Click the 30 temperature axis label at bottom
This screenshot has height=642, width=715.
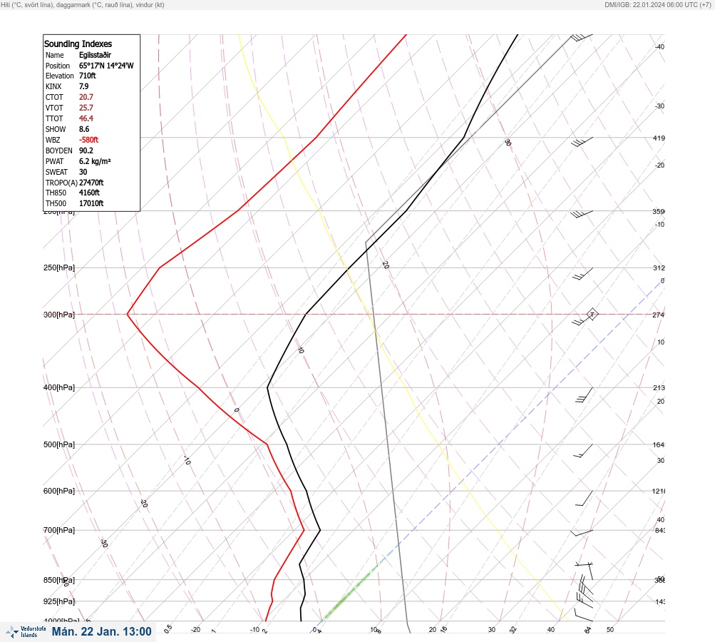click(492, 630)
